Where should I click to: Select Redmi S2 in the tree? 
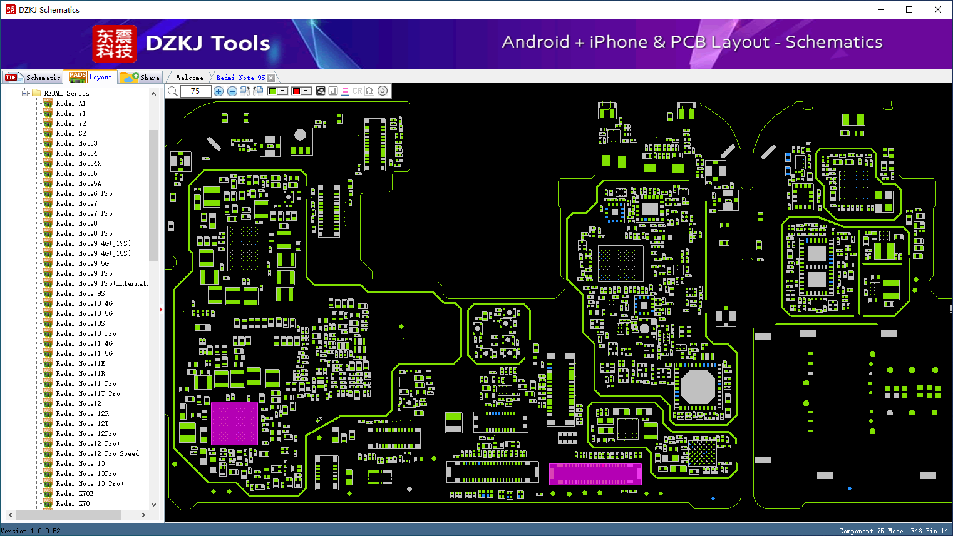point(71,133)
